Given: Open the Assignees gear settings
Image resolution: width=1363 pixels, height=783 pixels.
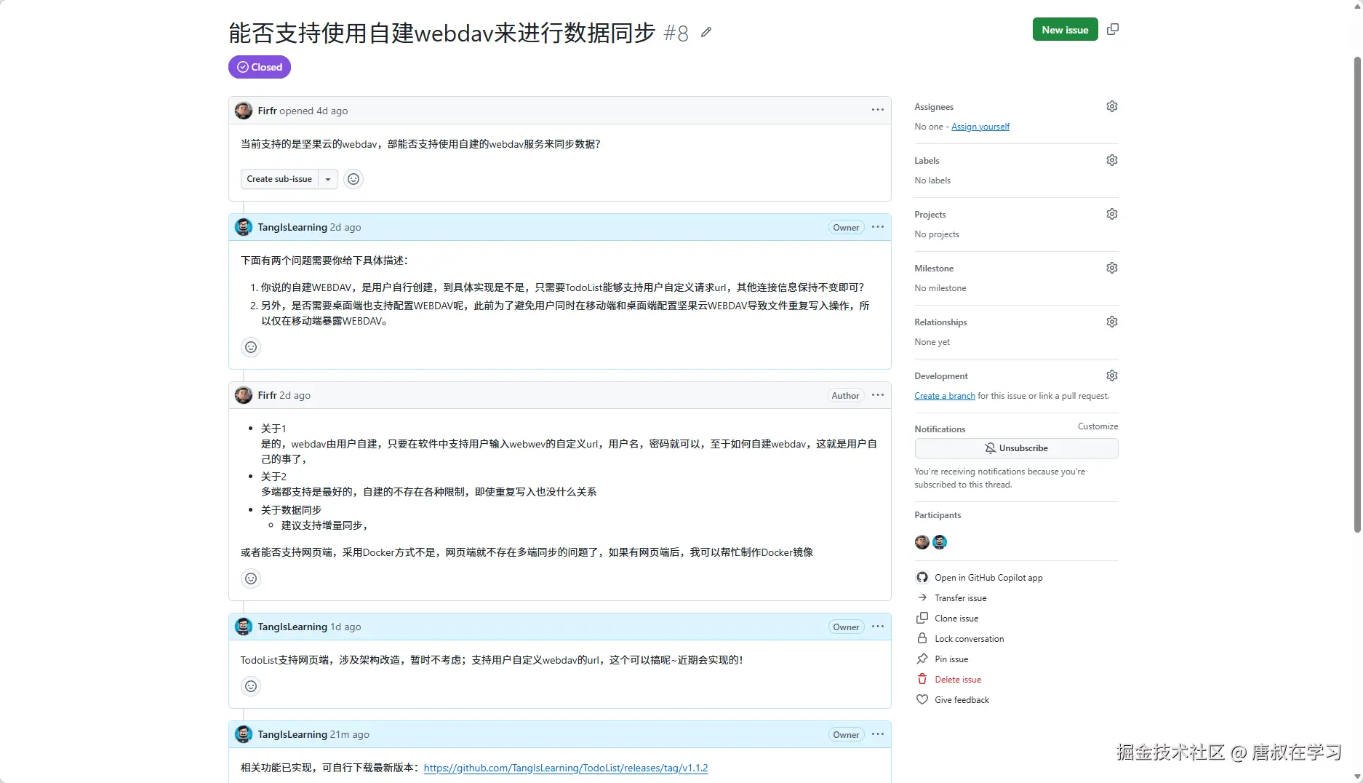Looking at the screenshot, I should click(x=1111, y=106).
